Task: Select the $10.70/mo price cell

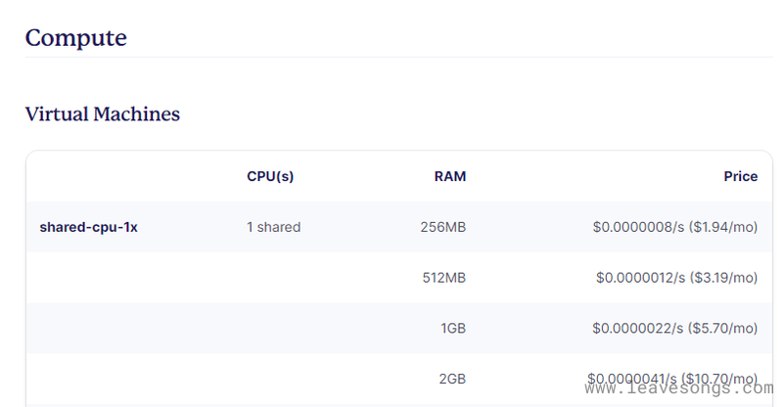Action: 671,378
